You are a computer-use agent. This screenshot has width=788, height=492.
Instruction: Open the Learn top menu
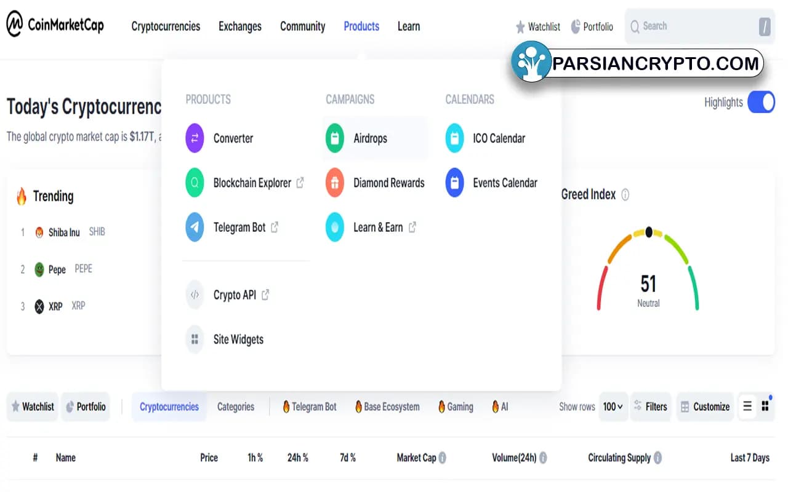[x=409, y=26]
